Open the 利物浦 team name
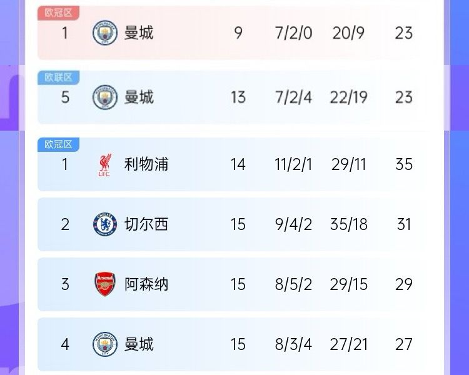 tap(146, 165)
